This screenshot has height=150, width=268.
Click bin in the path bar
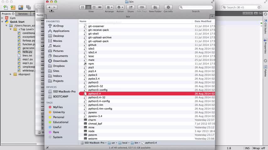[x=135, y=143]
